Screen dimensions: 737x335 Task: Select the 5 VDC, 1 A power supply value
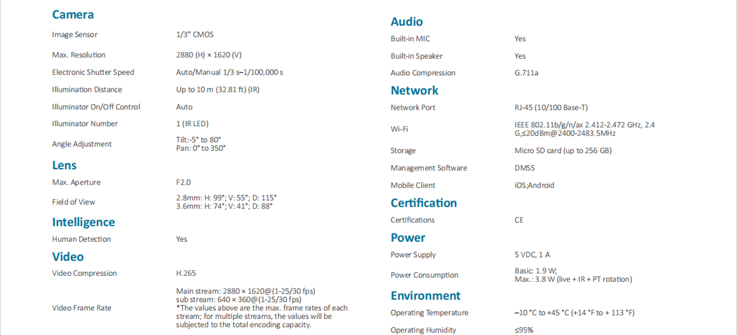tap(532, 255)
